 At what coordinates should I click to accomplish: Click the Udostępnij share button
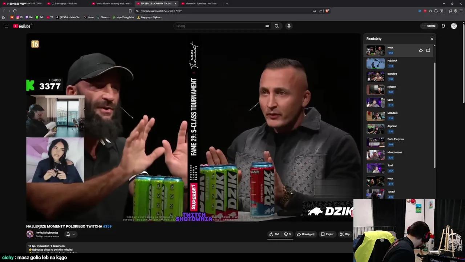click(x=306, y=234)
